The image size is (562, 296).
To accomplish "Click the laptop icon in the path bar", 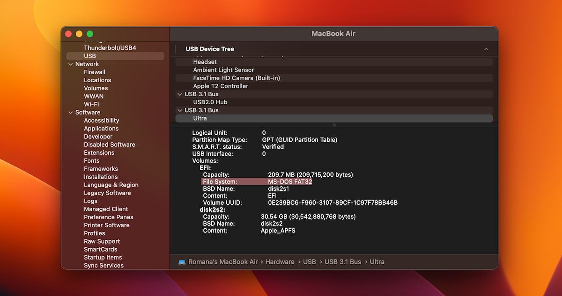I will click(x=182, y=262).
